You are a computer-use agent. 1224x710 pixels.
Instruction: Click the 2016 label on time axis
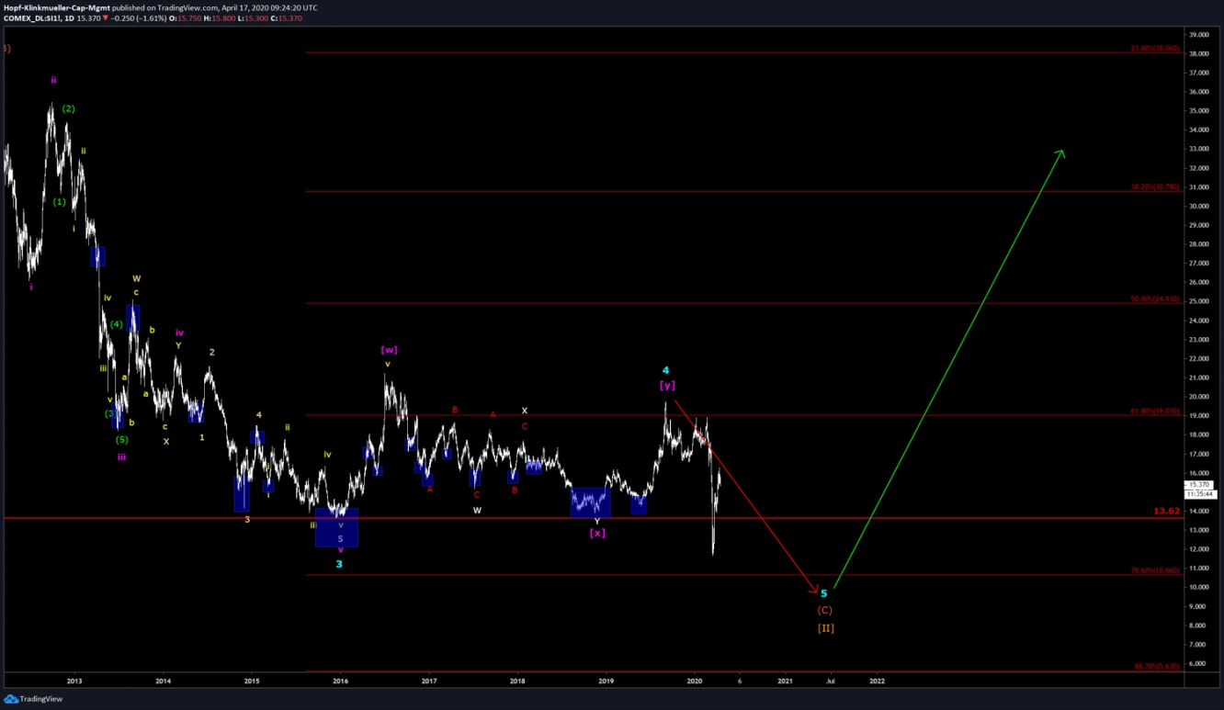(x=340, y=682)
